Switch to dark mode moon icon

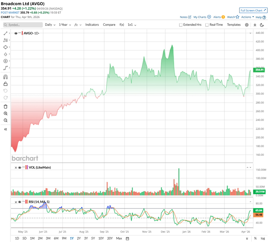262,25
